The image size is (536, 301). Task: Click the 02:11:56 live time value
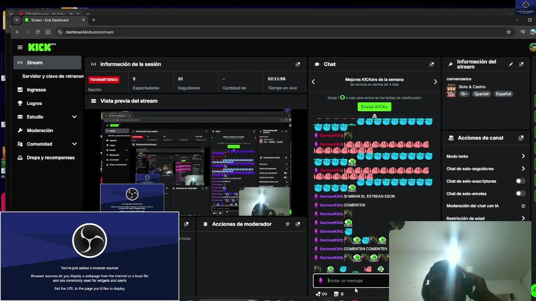(x=276, y=79)
